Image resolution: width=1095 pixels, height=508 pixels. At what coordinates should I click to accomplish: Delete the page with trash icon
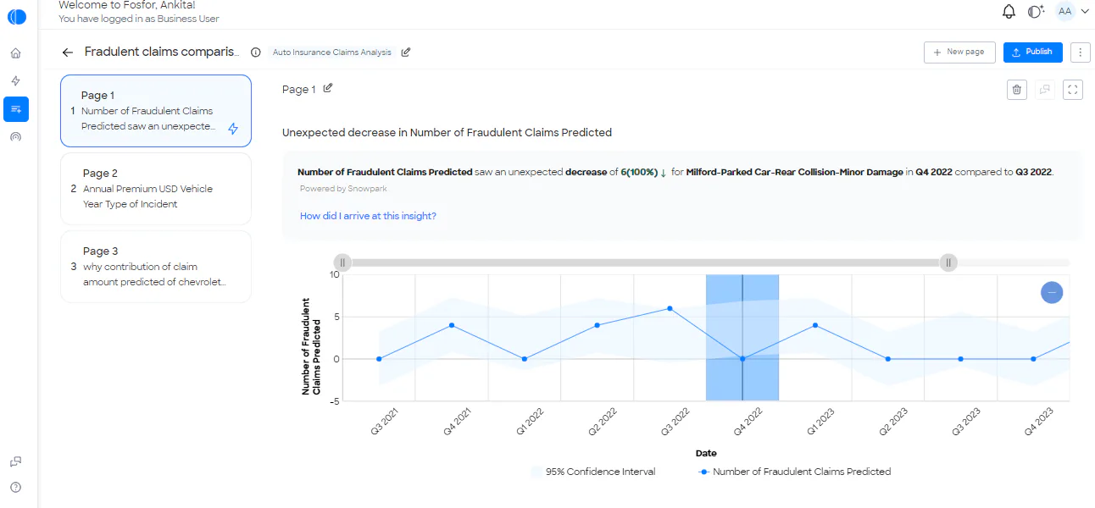click(1017, 89)
